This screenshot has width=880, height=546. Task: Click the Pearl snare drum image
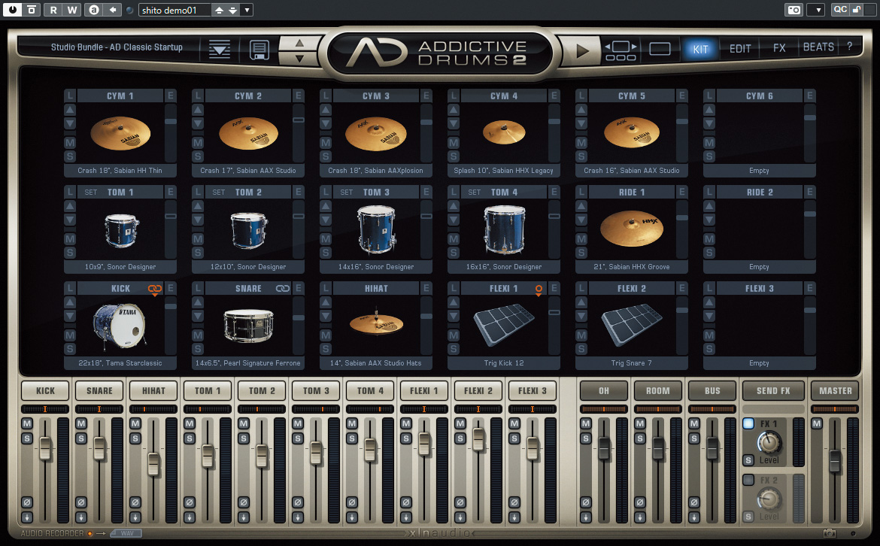(x=248, y=326)
